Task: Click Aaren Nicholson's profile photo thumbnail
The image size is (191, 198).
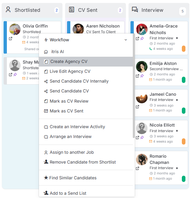Action: tap(78, 29)
